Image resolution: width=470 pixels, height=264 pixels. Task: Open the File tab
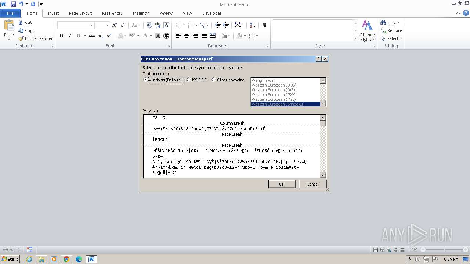pyautogui.click(x=10, y=13)
